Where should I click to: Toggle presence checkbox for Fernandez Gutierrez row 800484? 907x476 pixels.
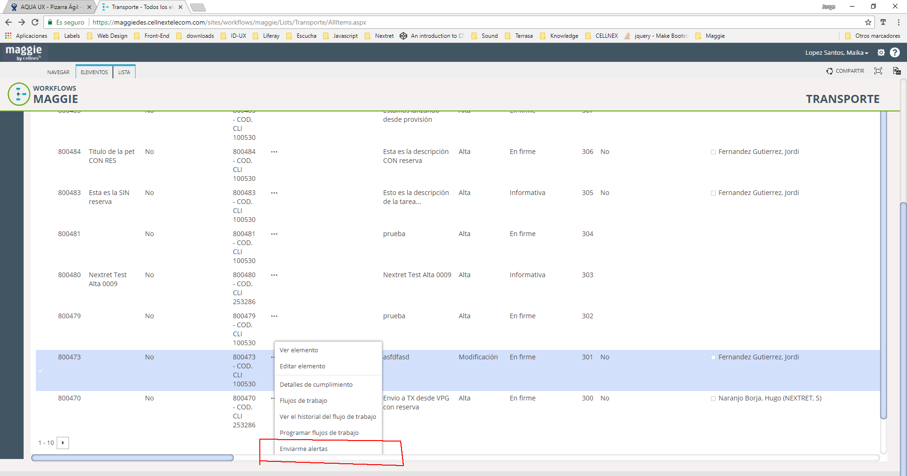point(713,152)
